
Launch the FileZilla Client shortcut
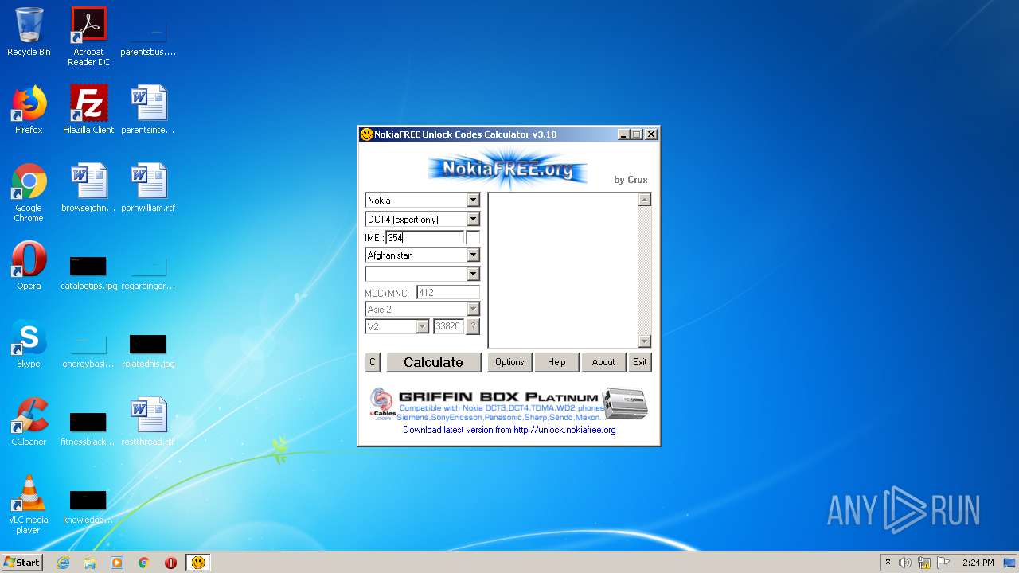88,110
